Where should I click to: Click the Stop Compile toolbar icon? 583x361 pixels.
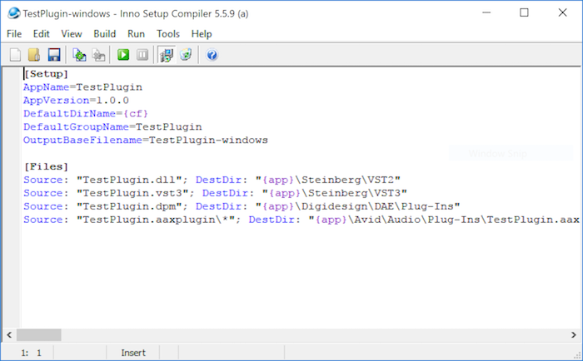pos(98,55)
